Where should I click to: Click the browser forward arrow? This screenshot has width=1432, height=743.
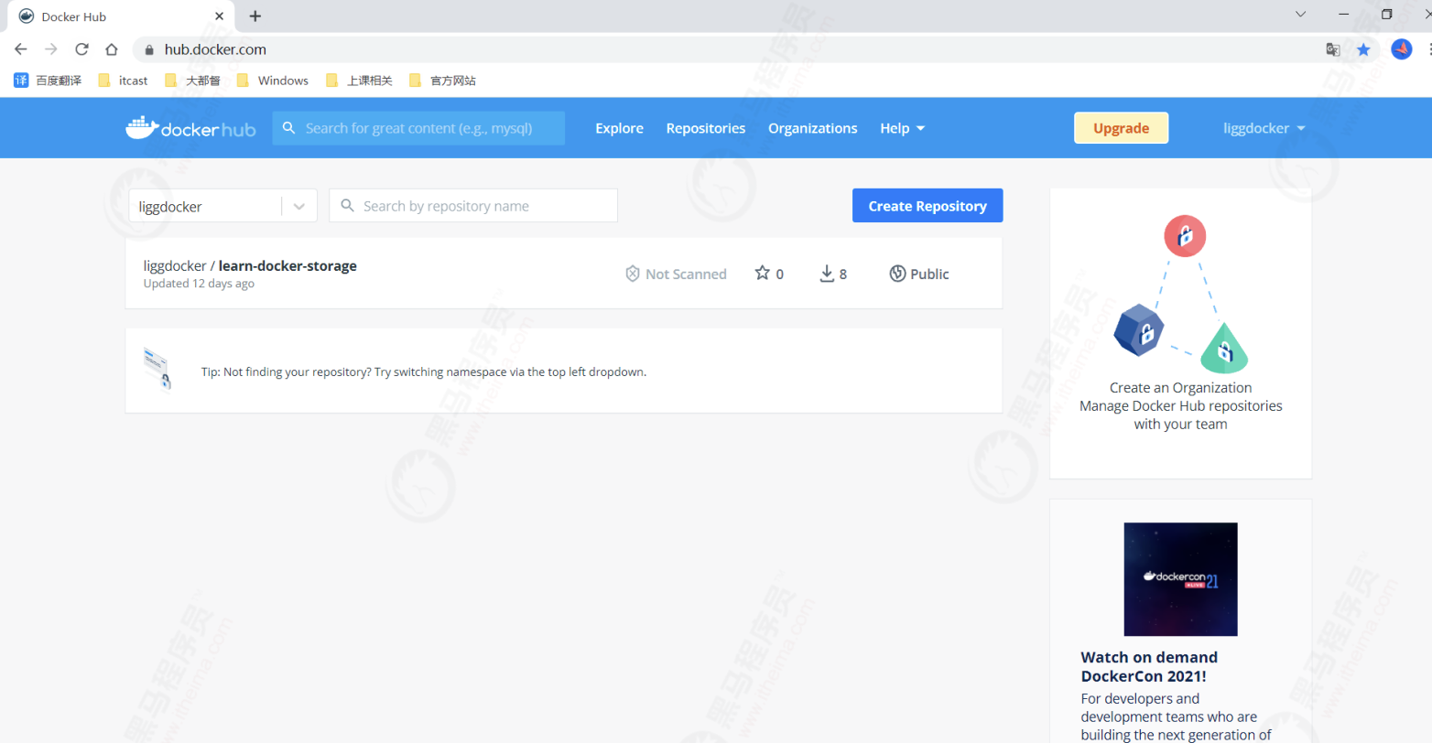point(51,49)
